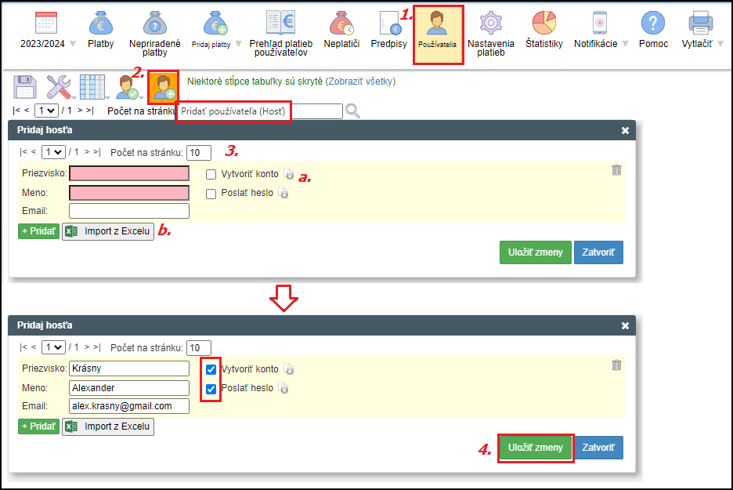Uncheck the checked Vytvoriť konto checkbox
This screenshot has width=733, height=490.
coord(211,370)
